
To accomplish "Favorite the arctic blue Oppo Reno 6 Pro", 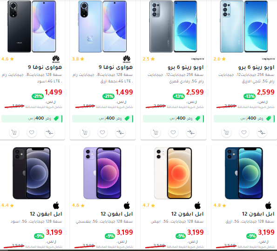I will tap(244, 132).
